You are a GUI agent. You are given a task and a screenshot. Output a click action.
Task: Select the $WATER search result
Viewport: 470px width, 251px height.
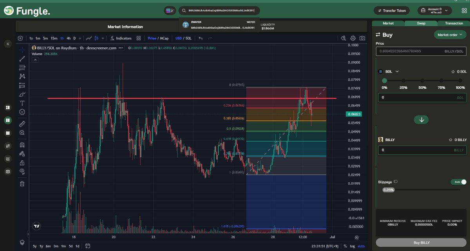tap(219, 25)
